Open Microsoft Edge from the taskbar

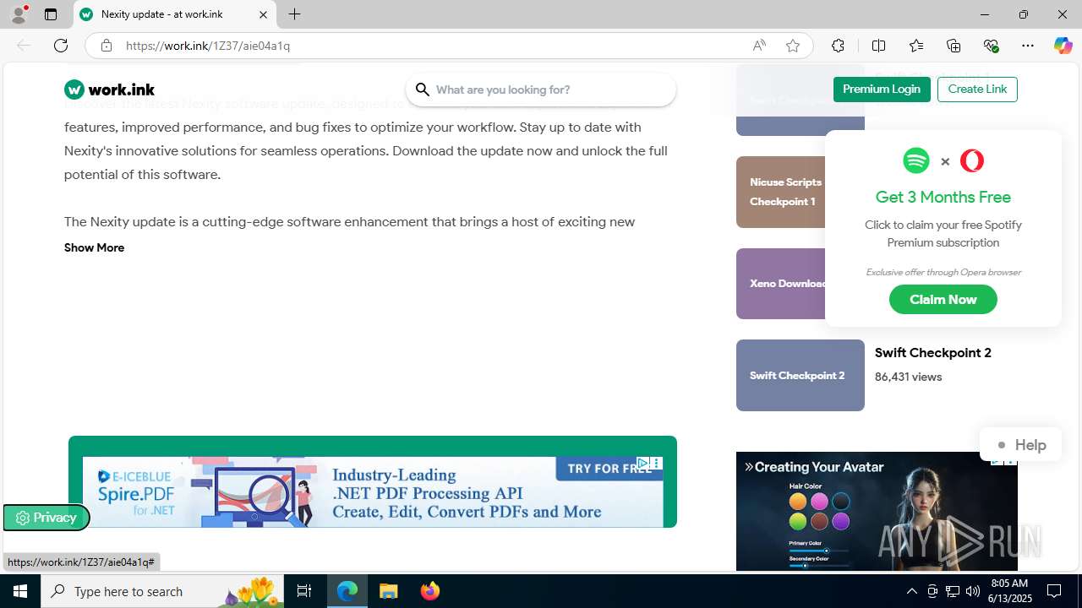[x=347, y=591]
